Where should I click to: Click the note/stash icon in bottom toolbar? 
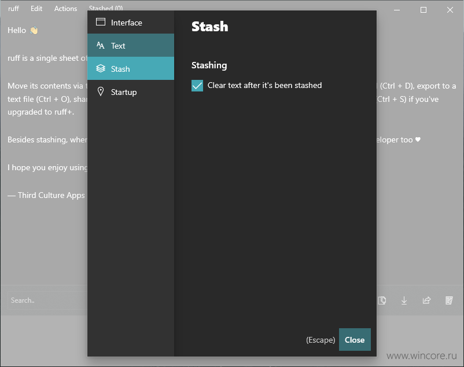point(449,300)
